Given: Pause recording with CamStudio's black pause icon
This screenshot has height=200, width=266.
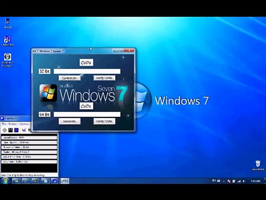Looking at the screenshot, I should coord(11,130).
